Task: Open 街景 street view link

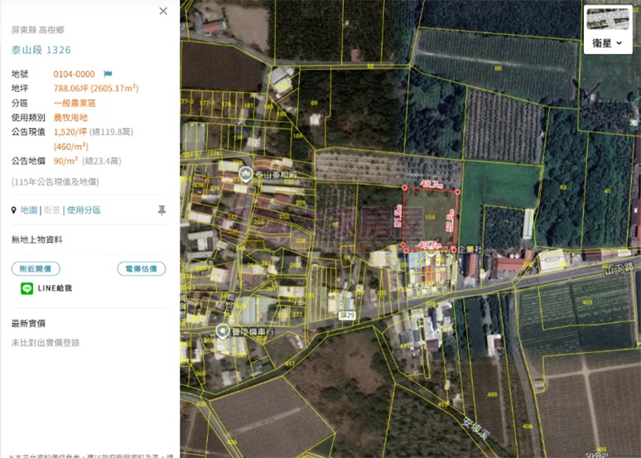Action: [x=52, y=210]
